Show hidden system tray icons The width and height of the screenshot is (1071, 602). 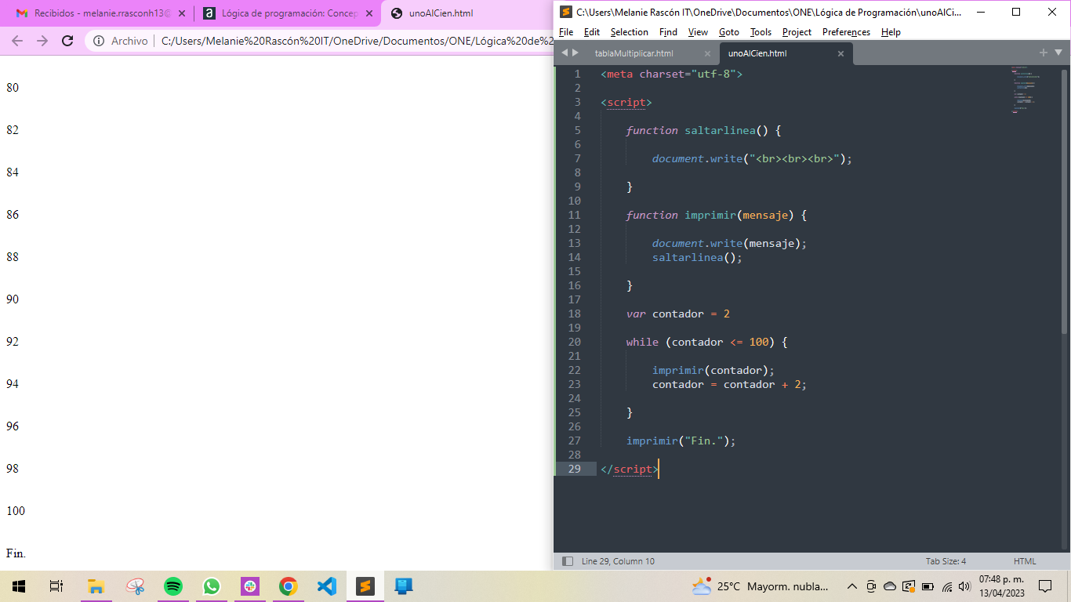pyautogui.click(x=852, y=586)
